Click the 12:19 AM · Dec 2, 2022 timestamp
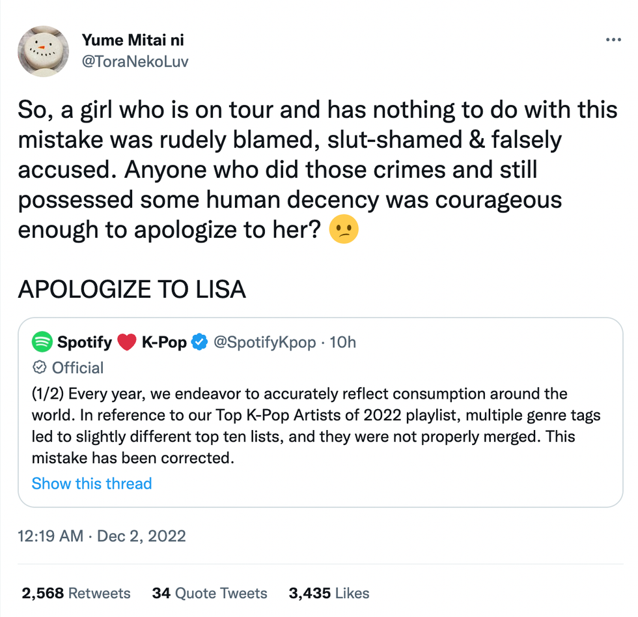The image size is (638, 617). tap(102, 536)
